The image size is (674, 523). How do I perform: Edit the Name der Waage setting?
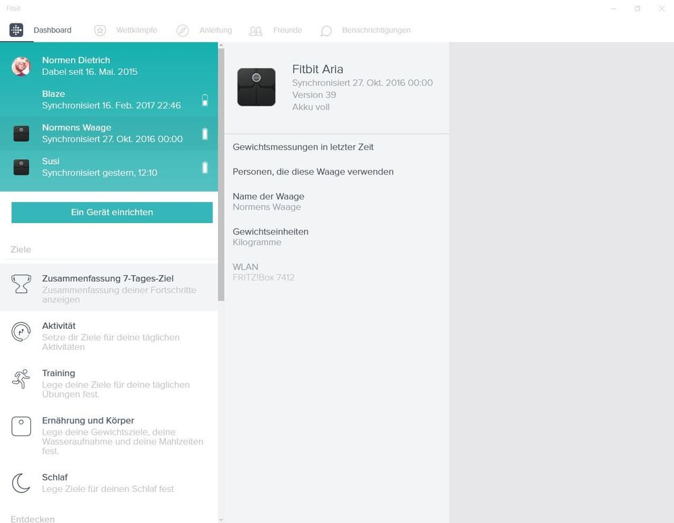[337, 202]
